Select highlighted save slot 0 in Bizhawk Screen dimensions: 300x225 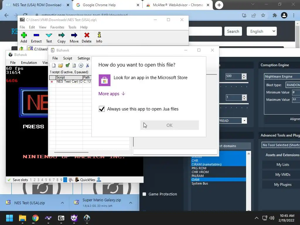pos(65,180)
